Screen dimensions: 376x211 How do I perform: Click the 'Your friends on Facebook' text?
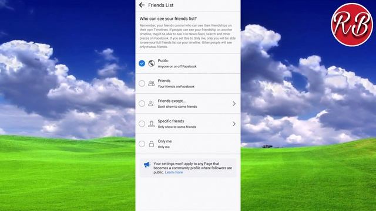[x=176, y=87]
